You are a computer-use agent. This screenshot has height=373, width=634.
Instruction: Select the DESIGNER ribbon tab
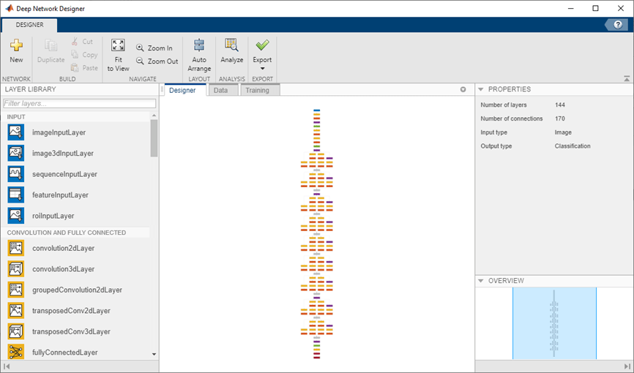coord(29,25)
